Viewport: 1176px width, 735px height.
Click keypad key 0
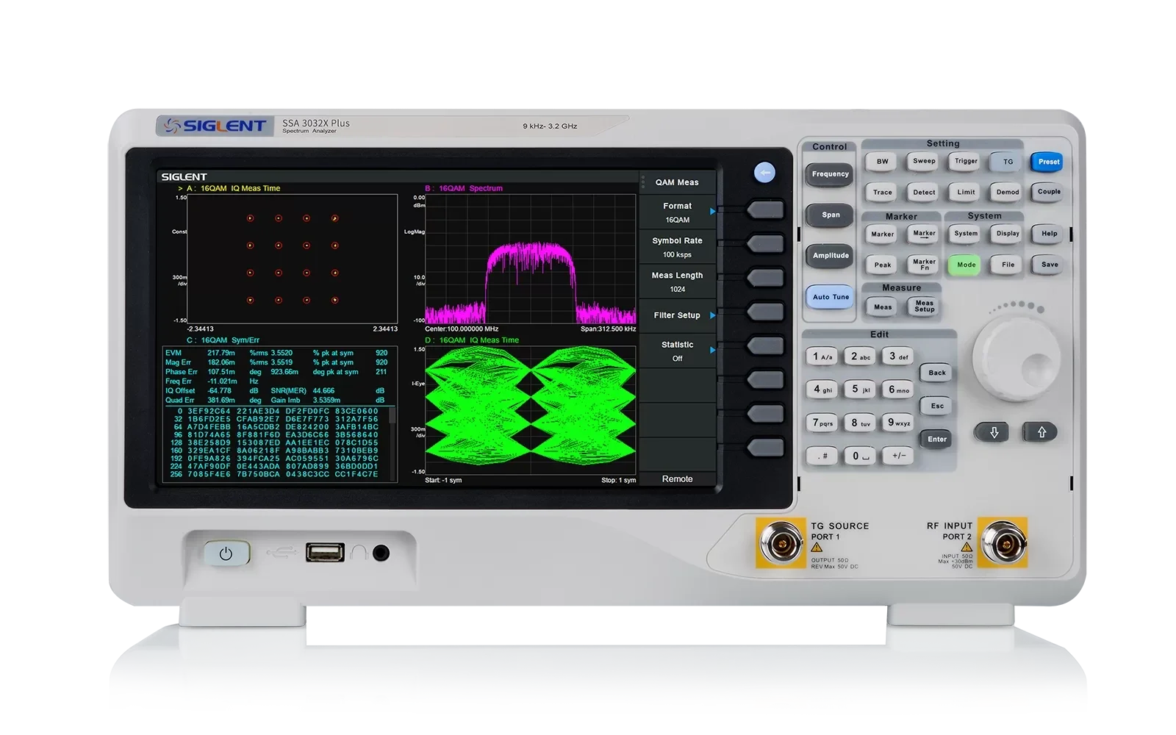860,456
